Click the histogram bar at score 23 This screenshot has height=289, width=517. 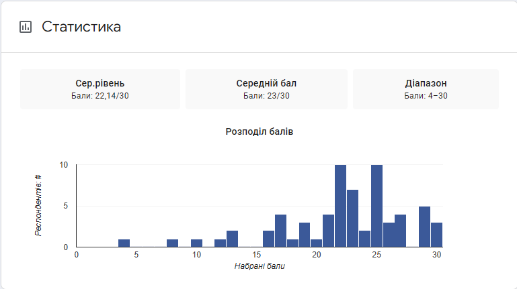[352, 219]
